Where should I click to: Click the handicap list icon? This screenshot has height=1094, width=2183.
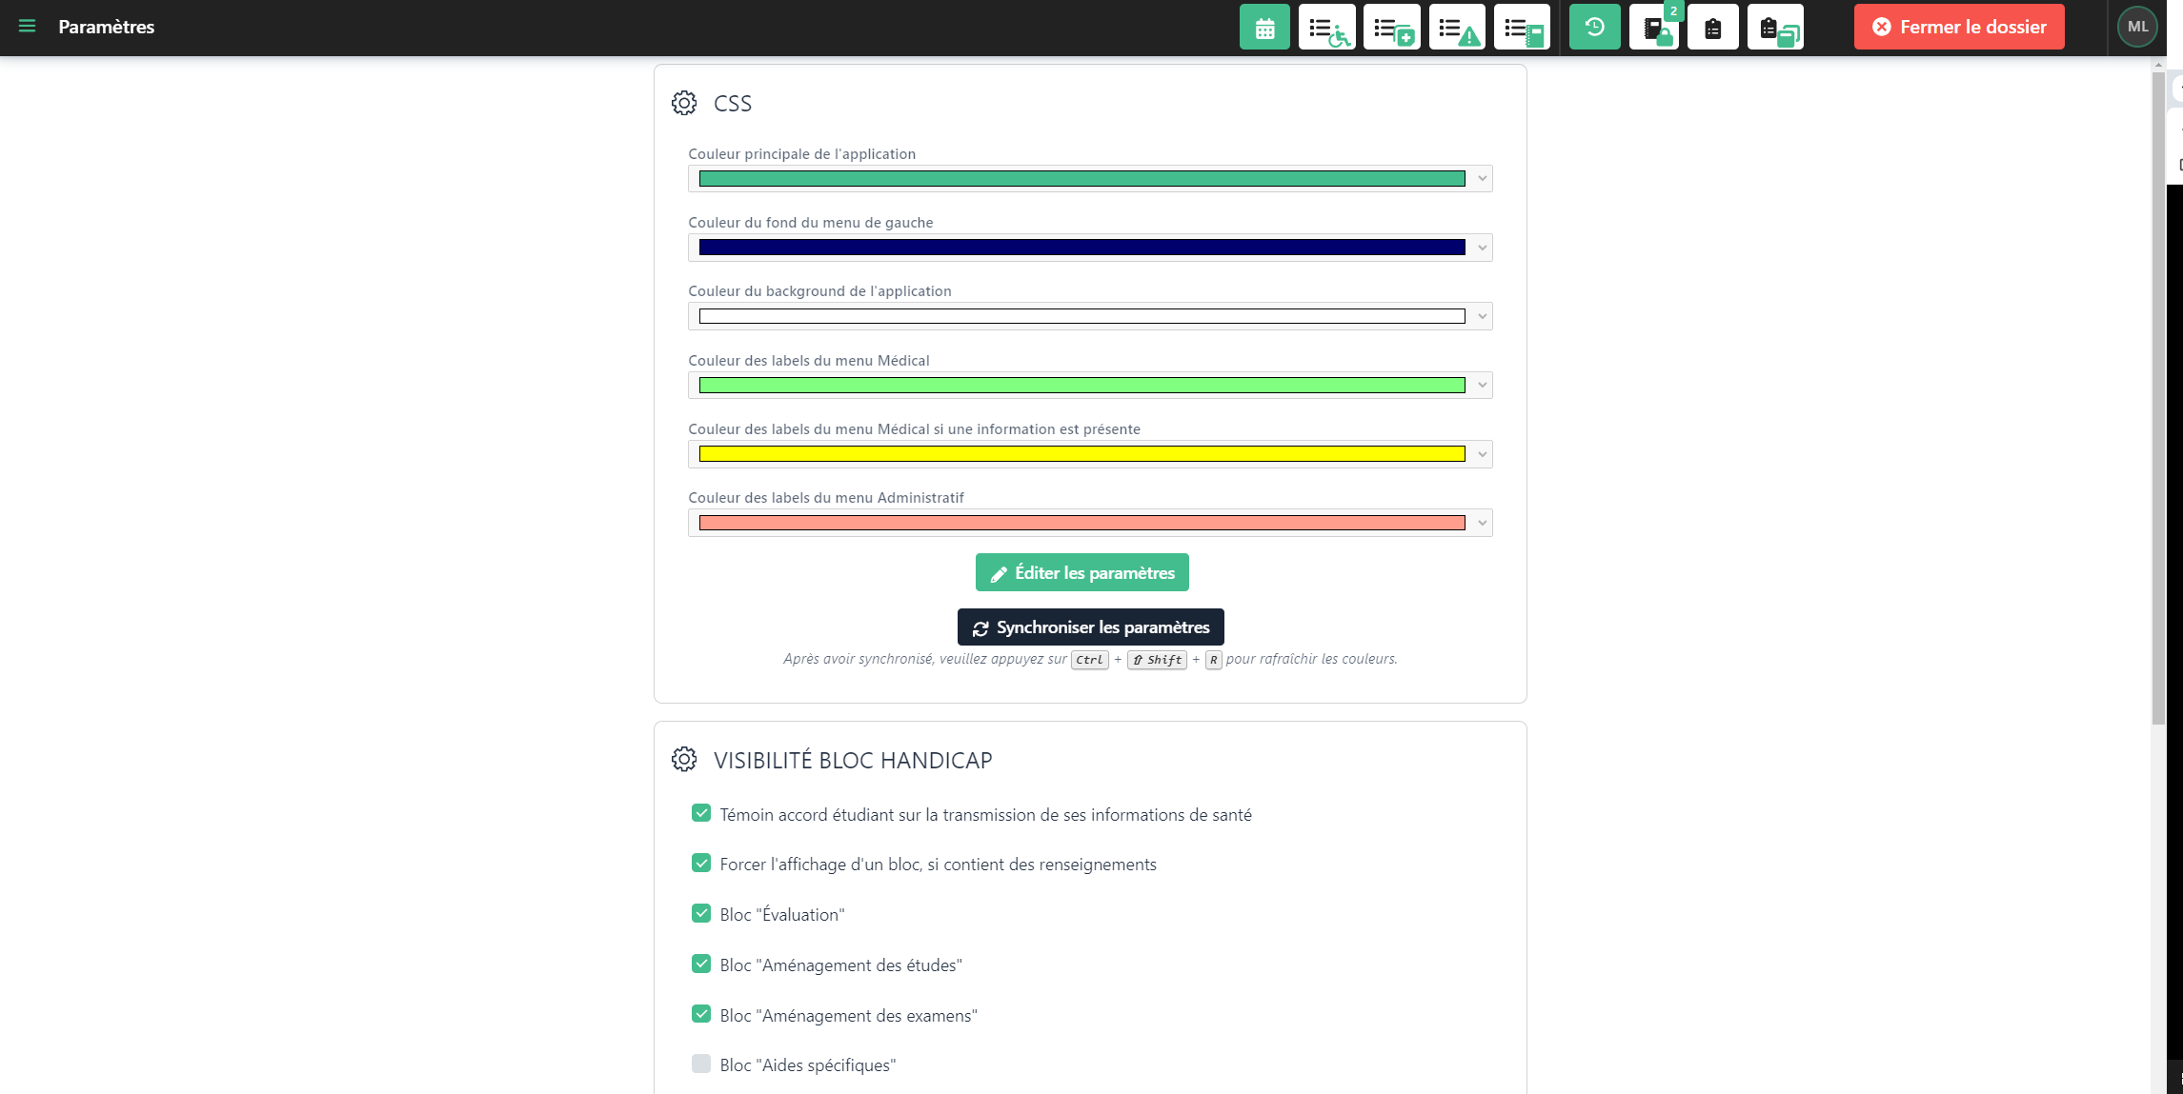(x=1326, y=28)
